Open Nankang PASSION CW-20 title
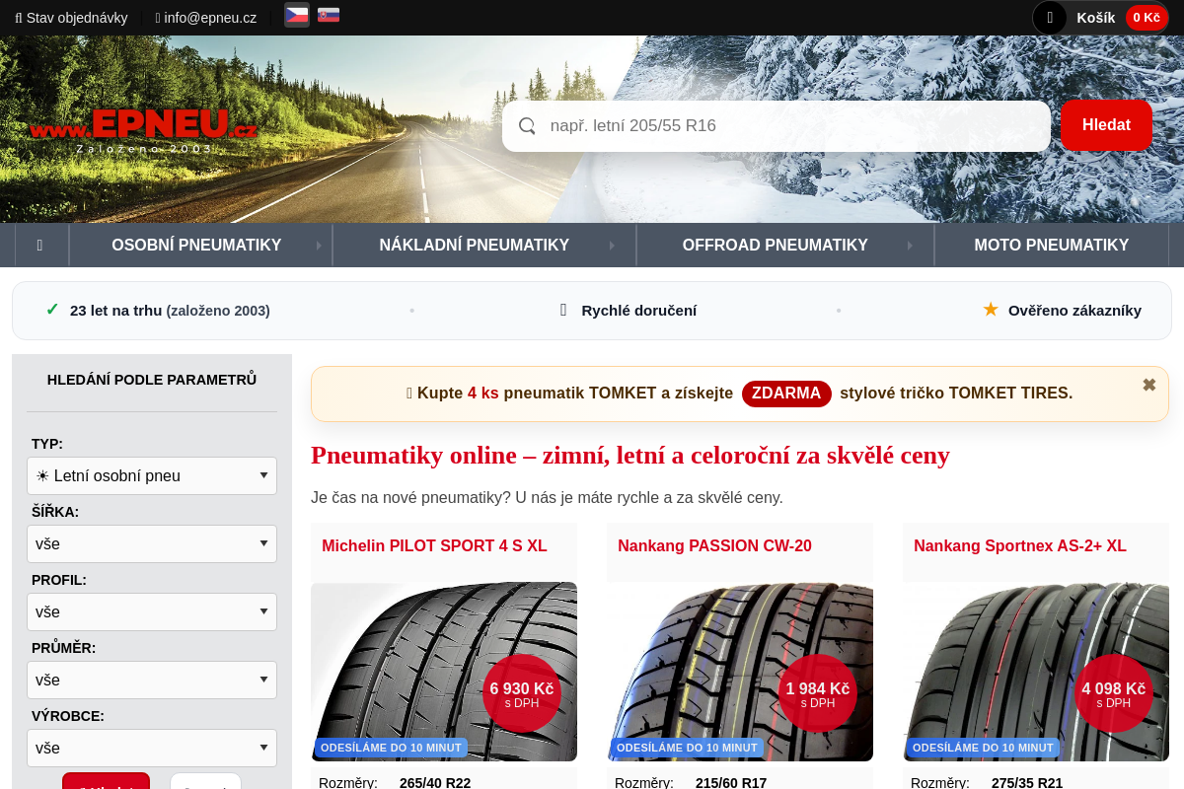The image size is (1184, 789). click(714, 545)
